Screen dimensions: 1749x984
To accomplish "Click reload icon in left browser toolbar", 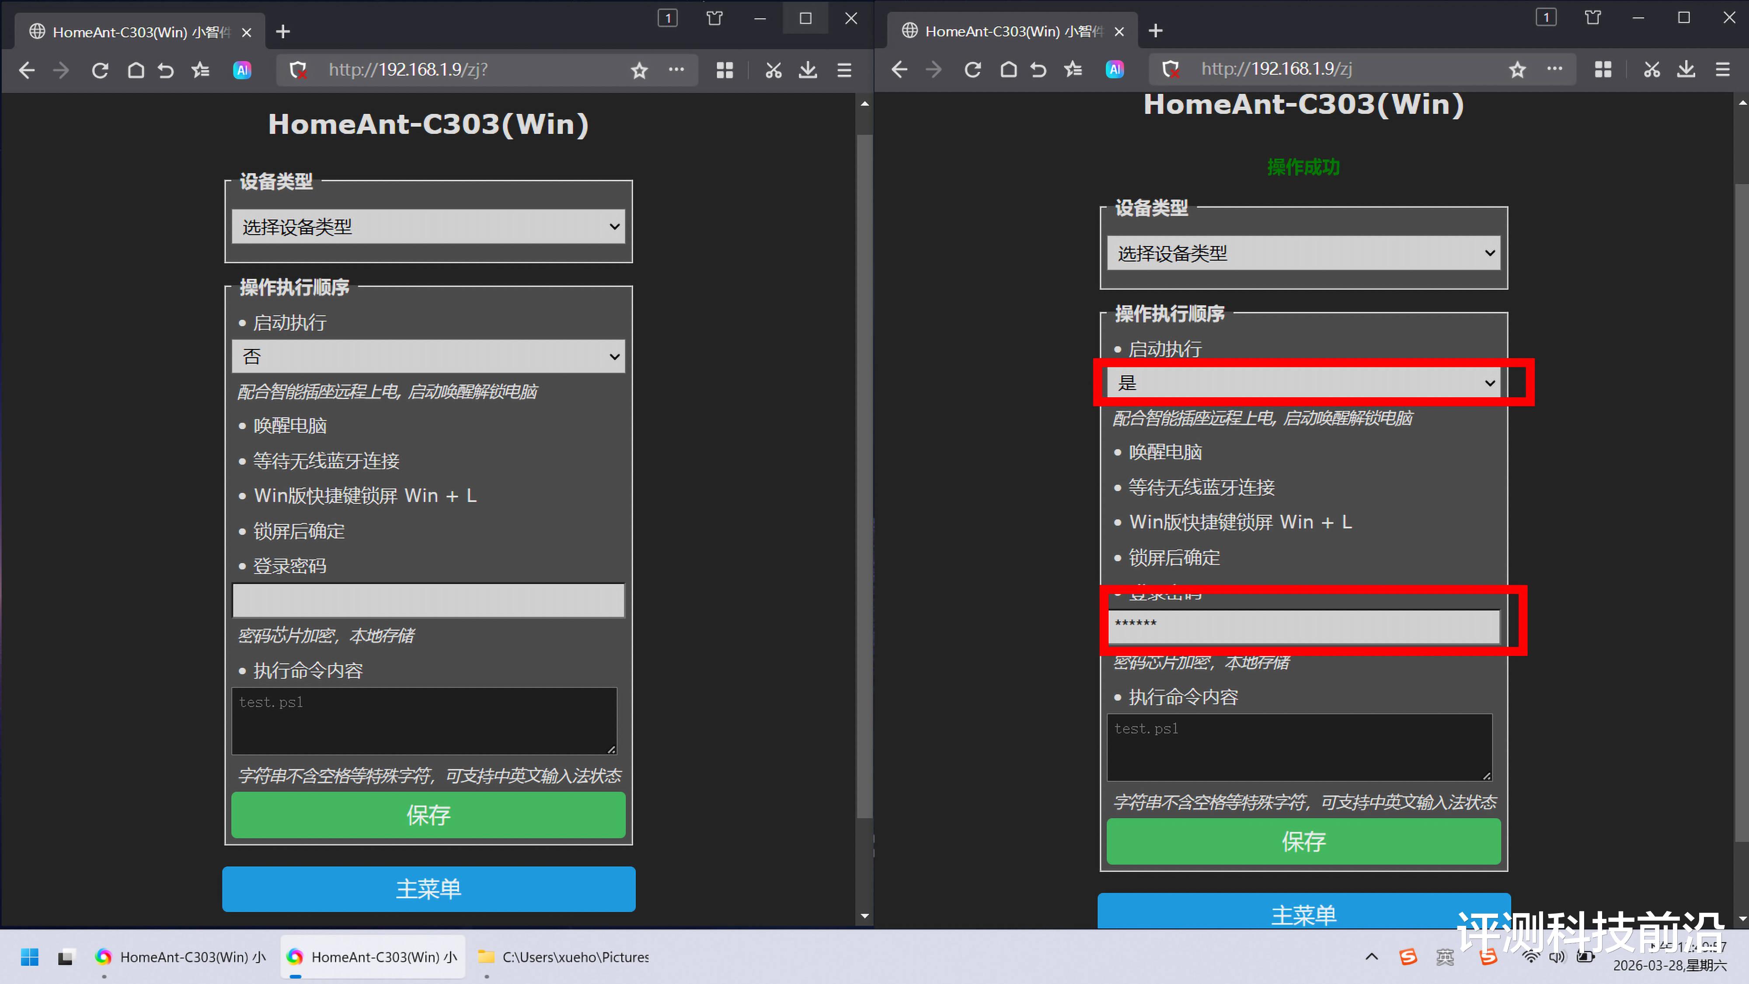I will point(100,70).
